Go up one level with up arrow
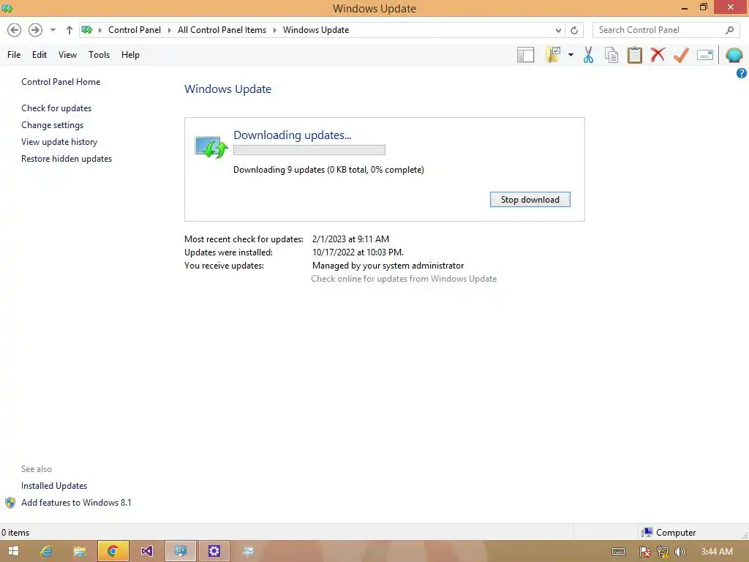The image size is (749, 562). click(x=69, y=30)
